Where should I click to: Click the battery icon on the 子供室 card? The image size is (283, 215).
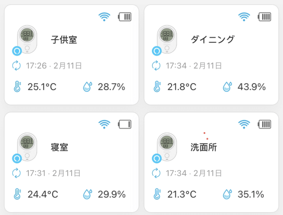click(x=125, y=17)
